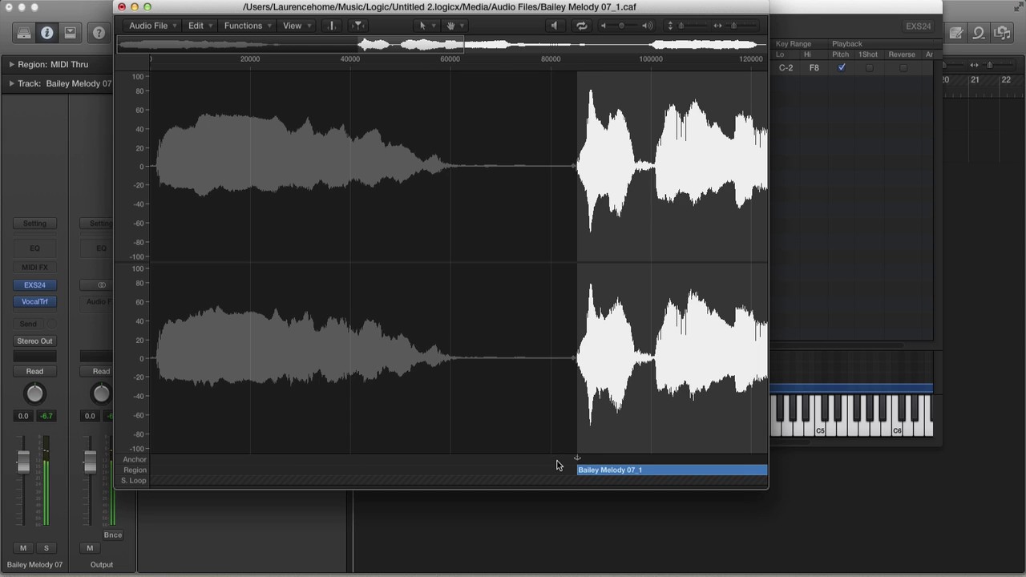Image resolution: width=1026 pixels, height=577 pixels.
Task: Click the Quick Help question mark icon
Action: [x=99, y=33]
